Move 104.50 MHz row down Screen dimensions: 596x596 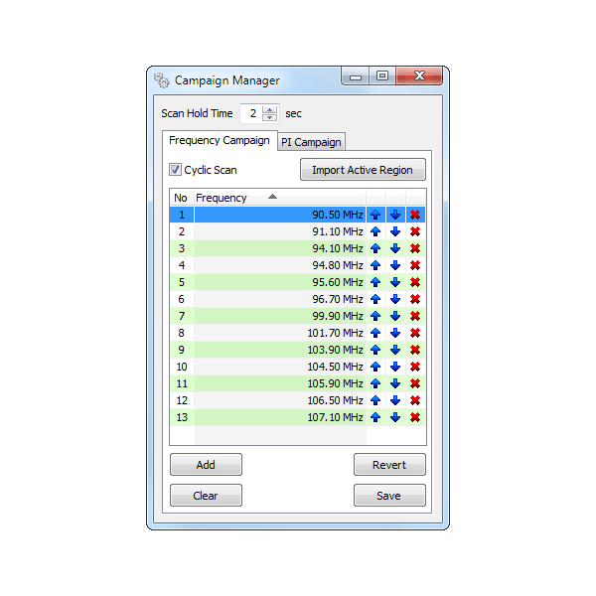coord(395,367)
